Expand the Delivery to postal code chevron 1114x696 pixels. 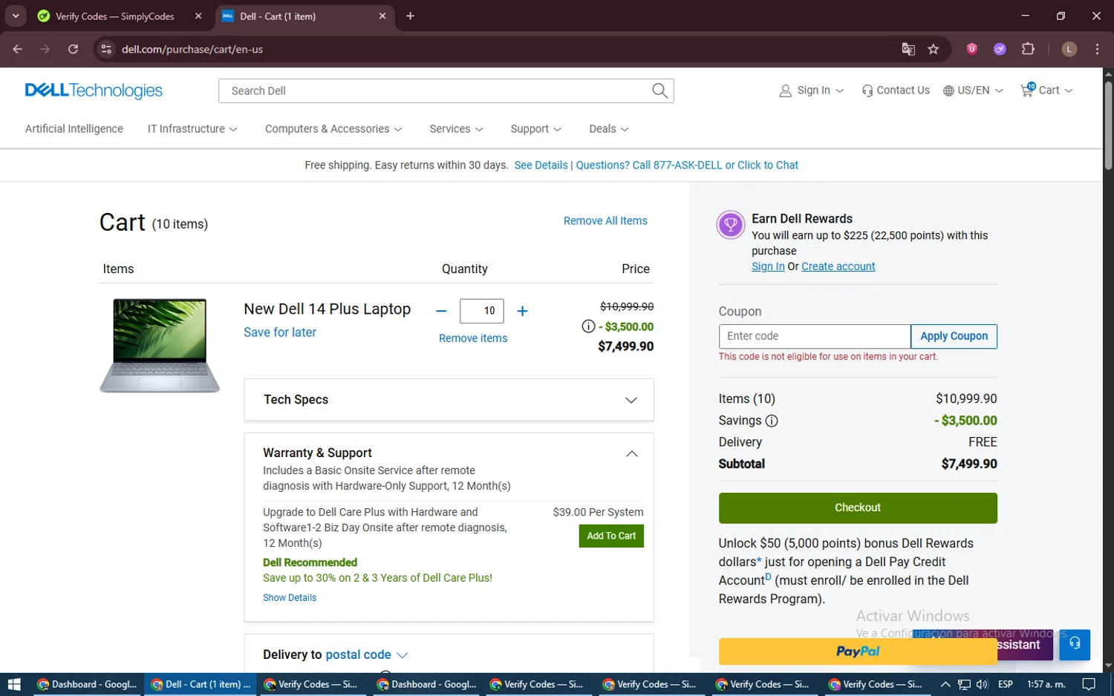(x=403, y=655)
